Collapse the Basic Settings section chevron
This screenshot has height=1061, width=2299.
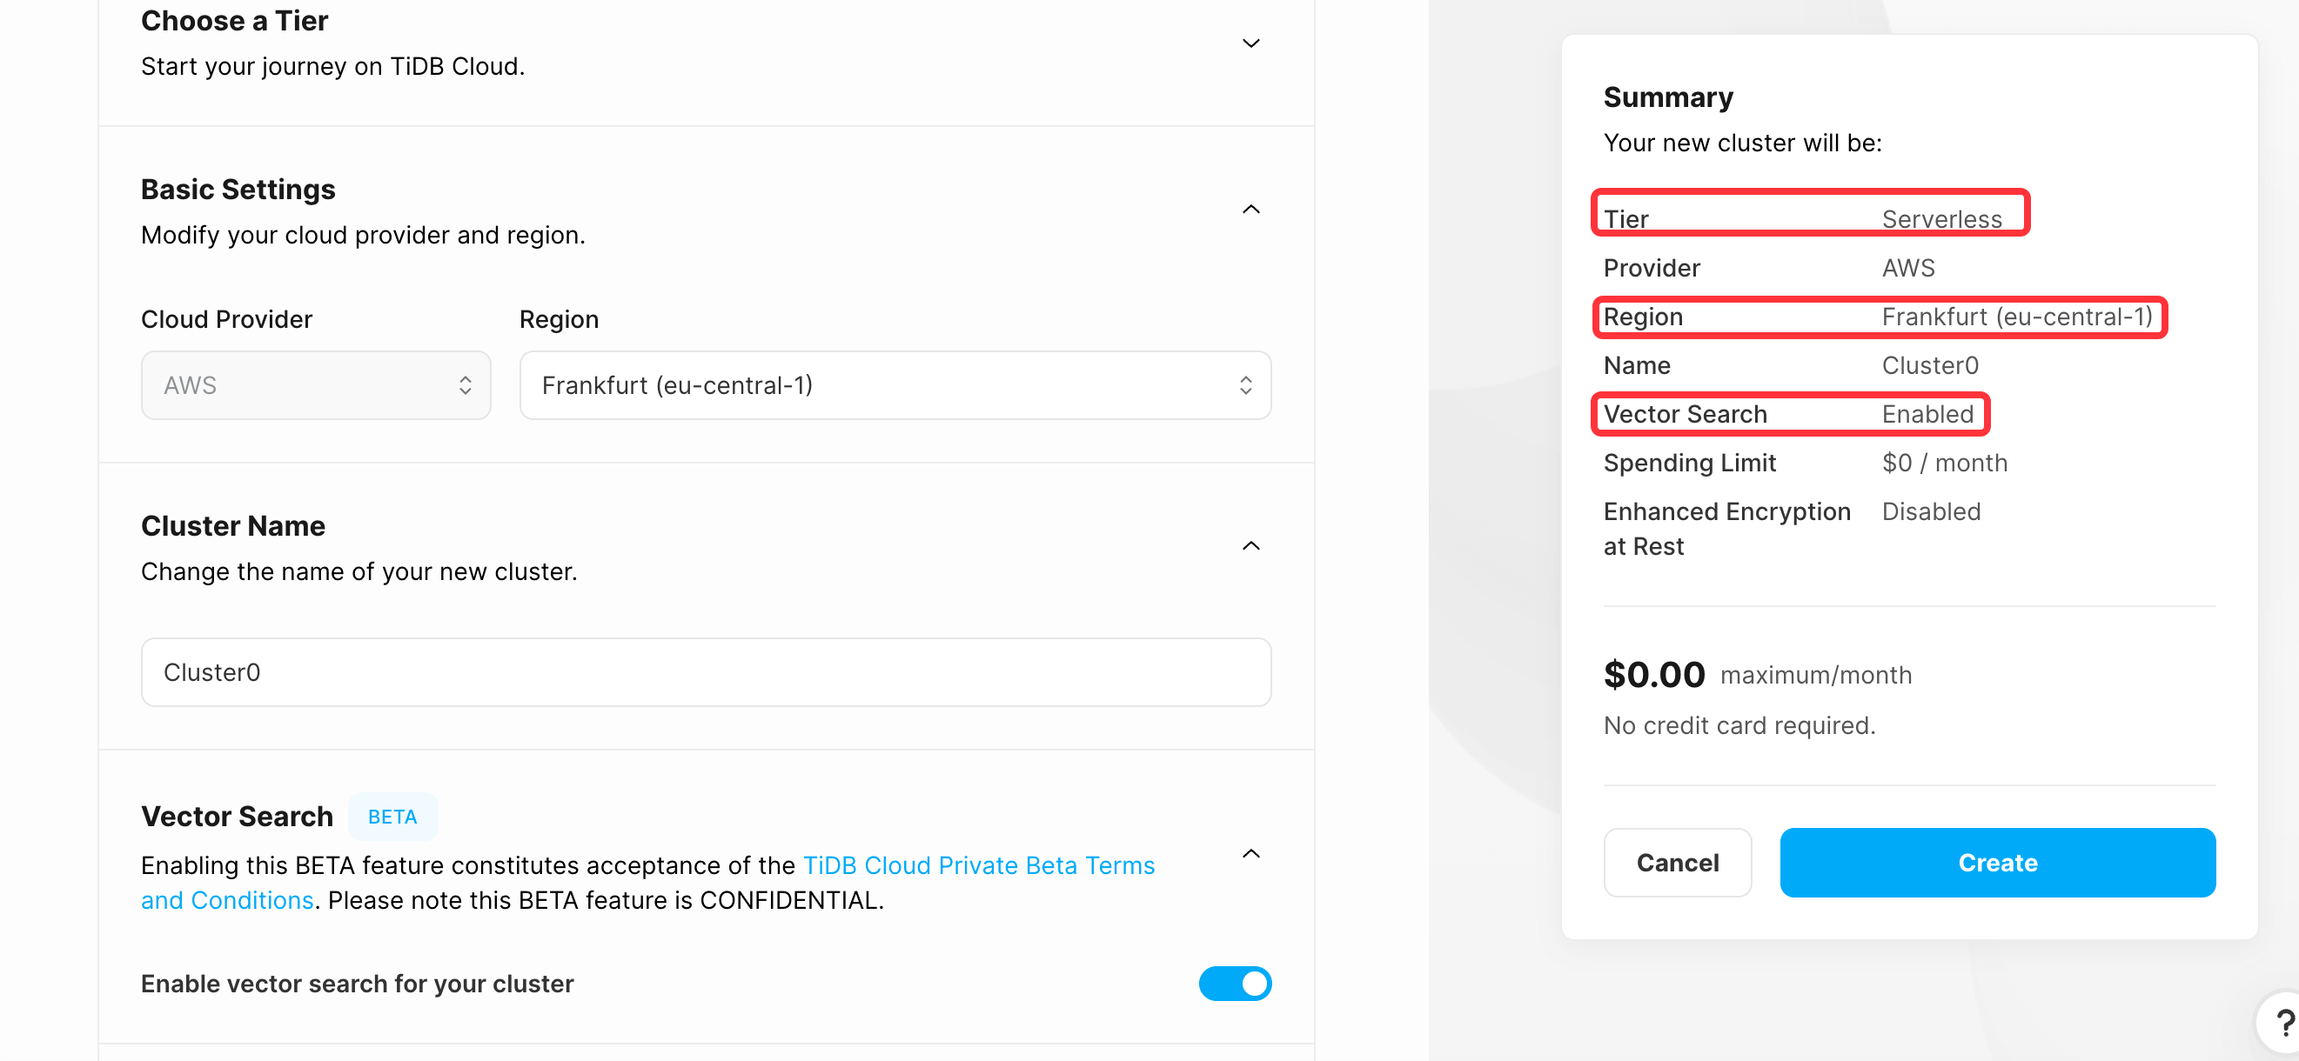tap(1251, 210)
